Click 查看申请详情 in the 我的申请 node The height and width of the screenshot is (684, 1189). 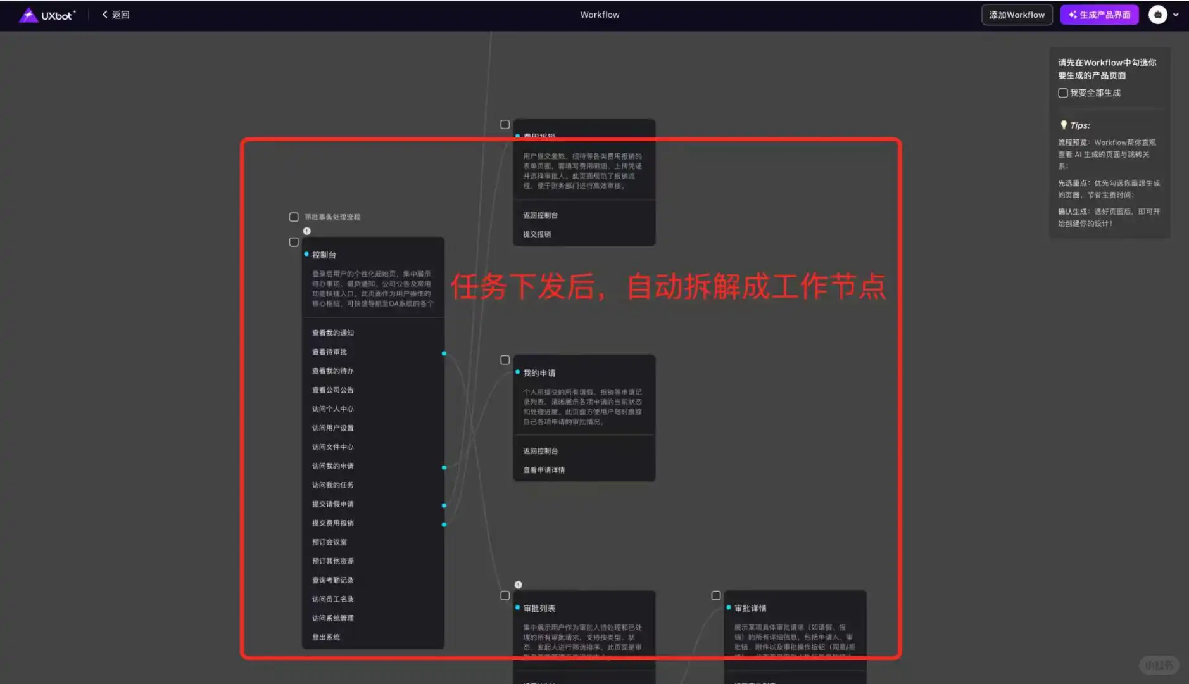tap(543, 469)
